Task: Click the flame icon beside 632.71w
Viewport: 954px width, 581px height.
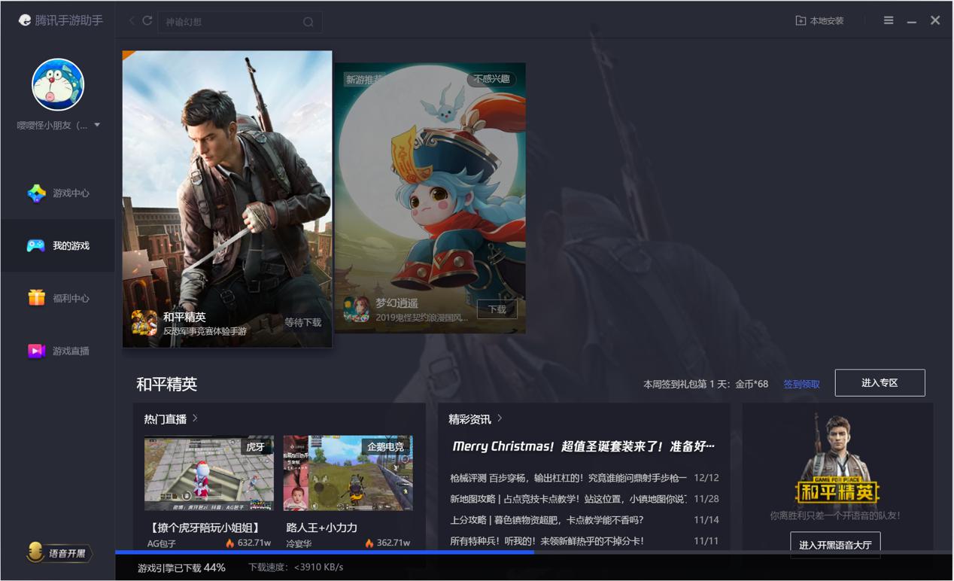Action: tap(230, 543)
